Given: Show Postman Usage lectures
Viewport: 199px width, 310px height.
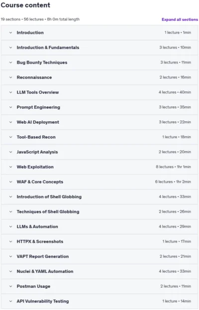Looking at the screenshot, I should point(99,286).
